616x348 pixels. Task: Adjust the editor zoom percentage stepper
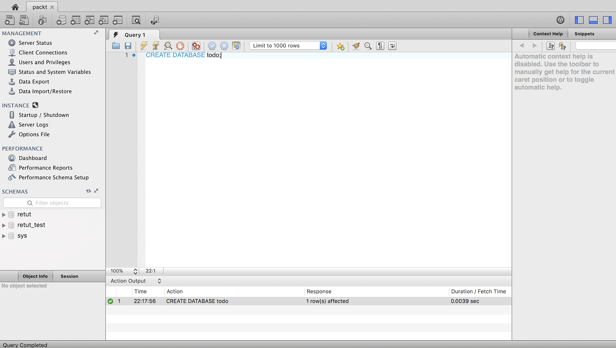click(x=135, y=271)
